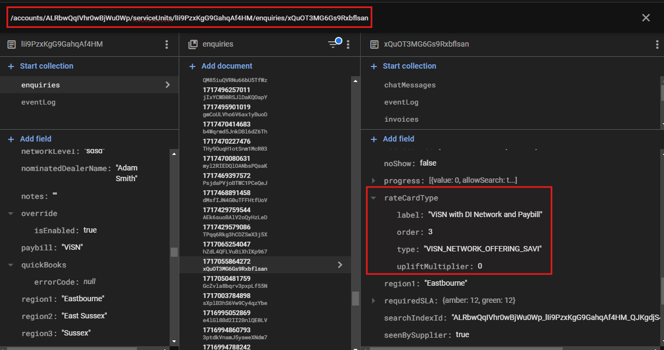Screen dimensions: 664x350
Task: Click the rateCardType label value
Action: pos(485,214)
